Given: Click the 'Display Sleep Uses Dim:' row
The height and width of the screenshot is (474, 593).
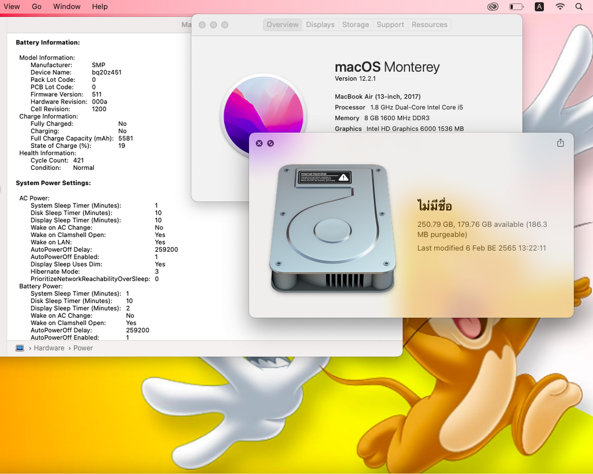Looking at the screenshot, I should (x=98, y=264).
